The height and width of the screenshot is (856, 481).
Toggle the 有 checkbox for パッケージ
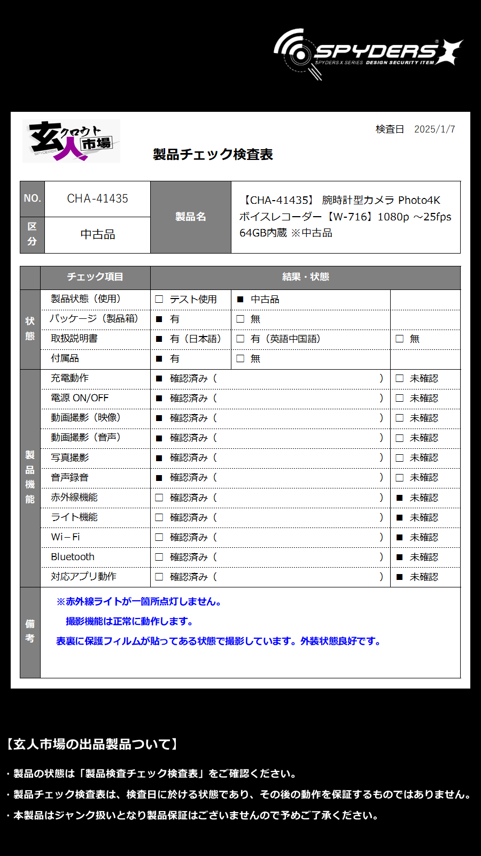pos(159,319)
